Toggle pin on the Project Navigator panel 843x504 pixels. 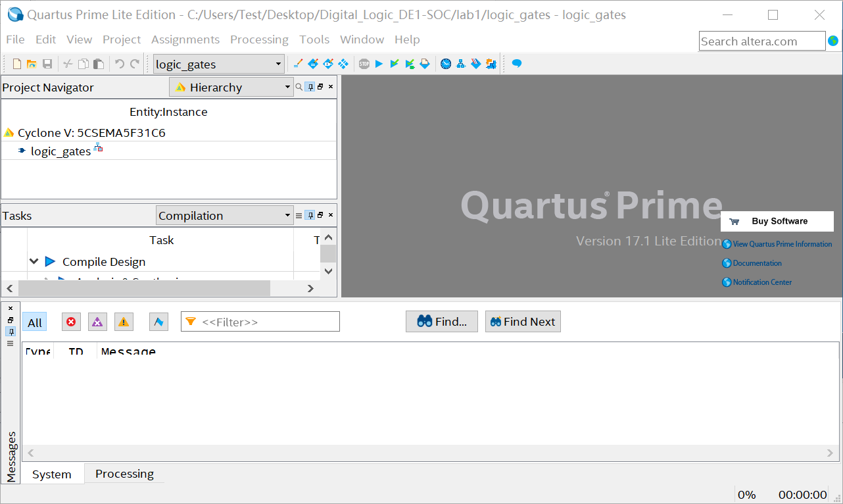point(310,87)
